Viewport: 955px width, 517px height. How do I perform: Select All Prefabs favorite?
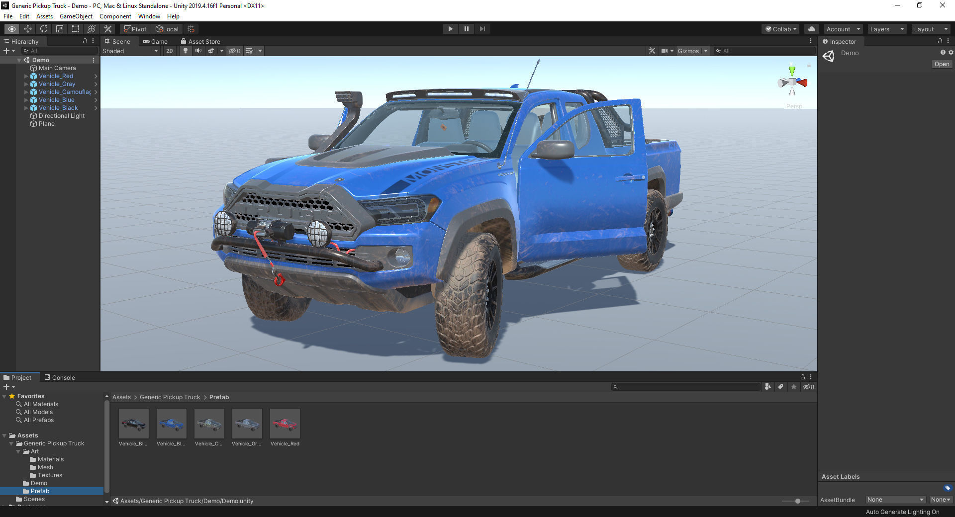pyautogui.click(x=39, y=420)
